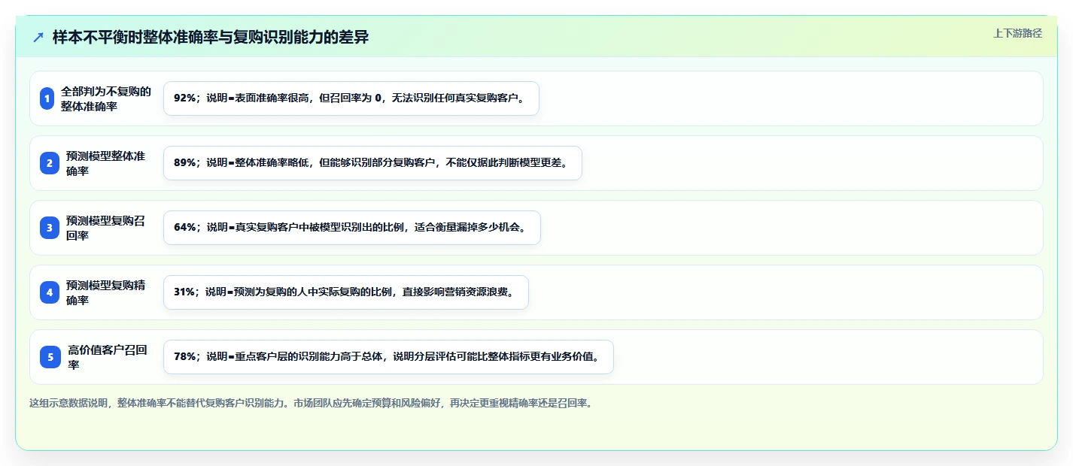Click the 78% value box about layered evaluation
The height and width of the screenshot is (466, 1073).
(x=388, y=357)
